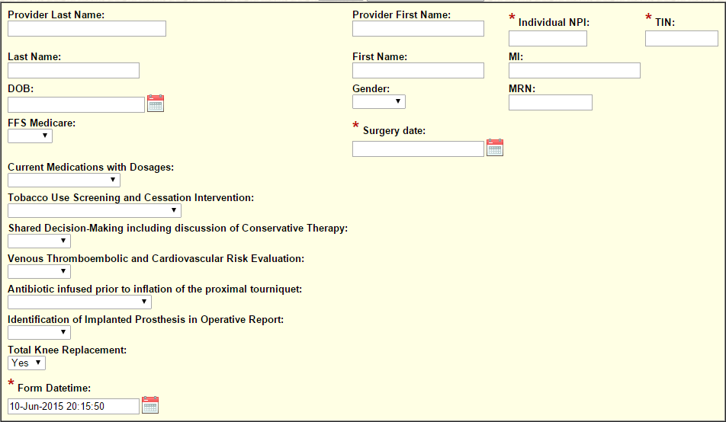Open Antibiotic infused prior to tourniquet dropdown
This screenshot has height=422, width=726.
point(79,302)
